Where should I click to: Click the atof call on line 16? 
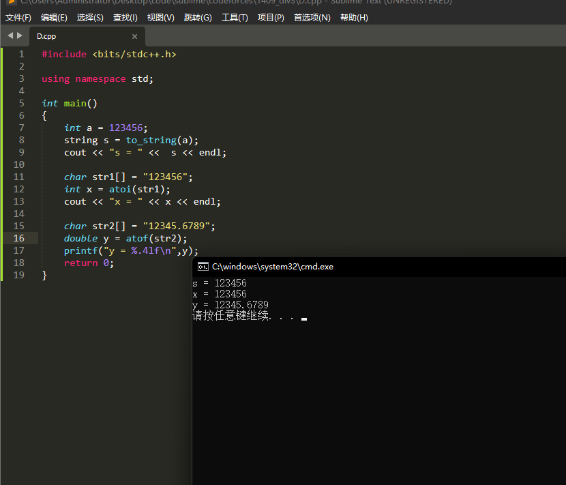point(137,238)
